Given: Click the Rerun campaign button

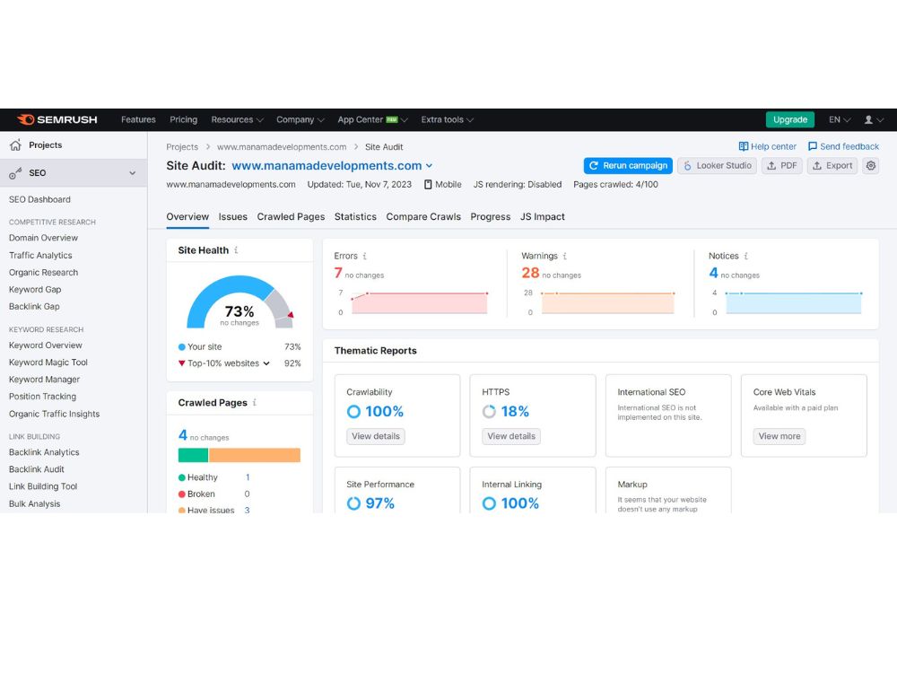Looking at the screenshot, I should [x=628, y=165].
